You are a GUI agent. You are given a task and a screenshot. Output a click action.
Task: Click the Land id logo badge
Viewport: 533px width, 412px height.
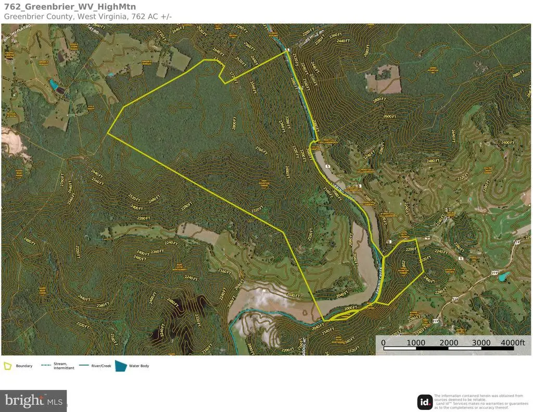pos(425,402)
